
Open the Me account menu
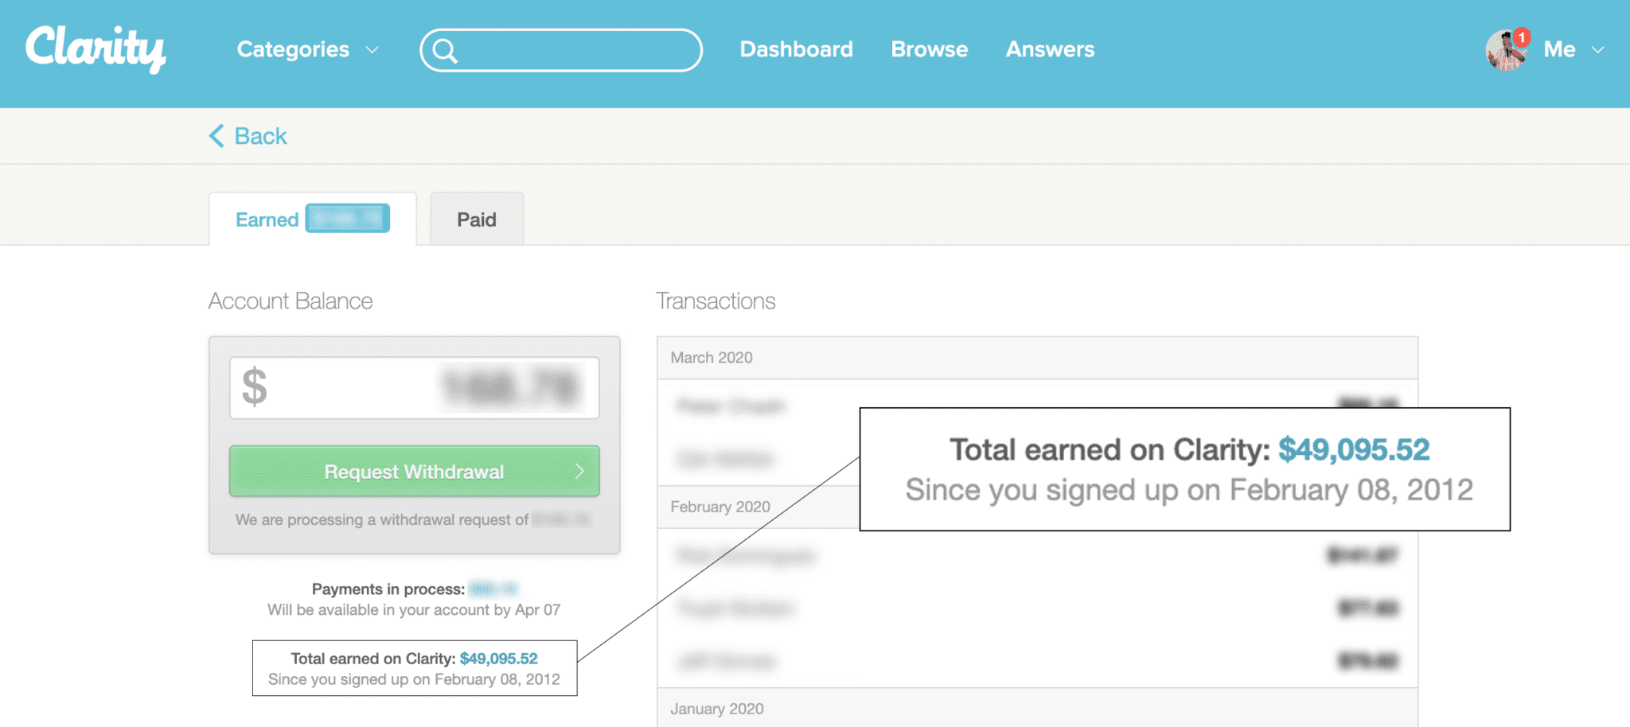(x=1559, y=49)
